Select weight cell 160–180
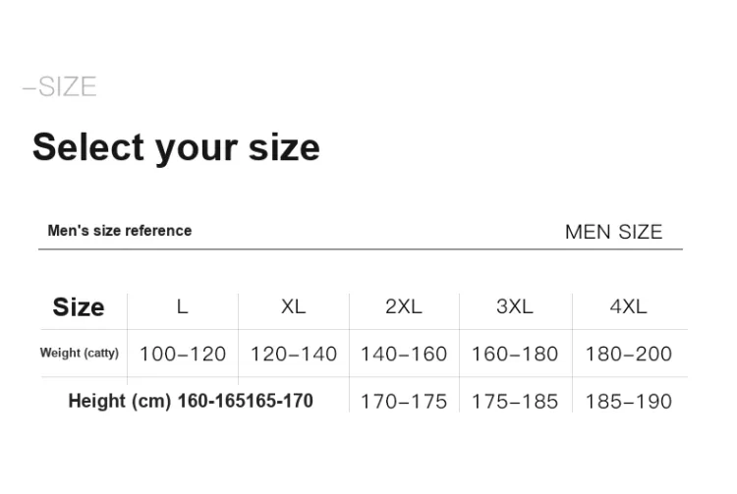 point(514,354)
